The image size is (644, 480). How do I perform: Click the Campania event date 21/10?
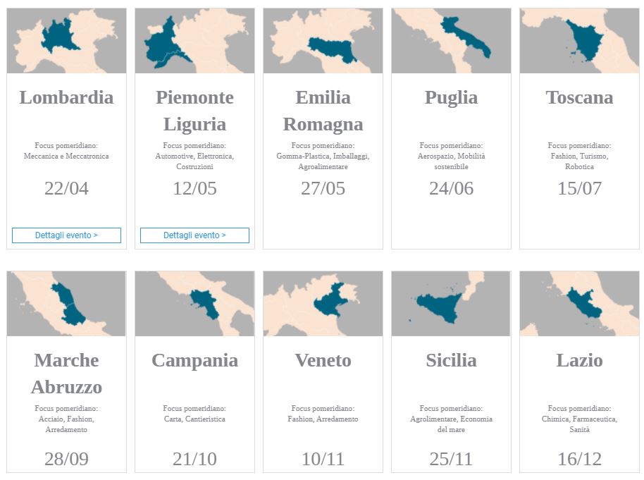tap(194, 460)
